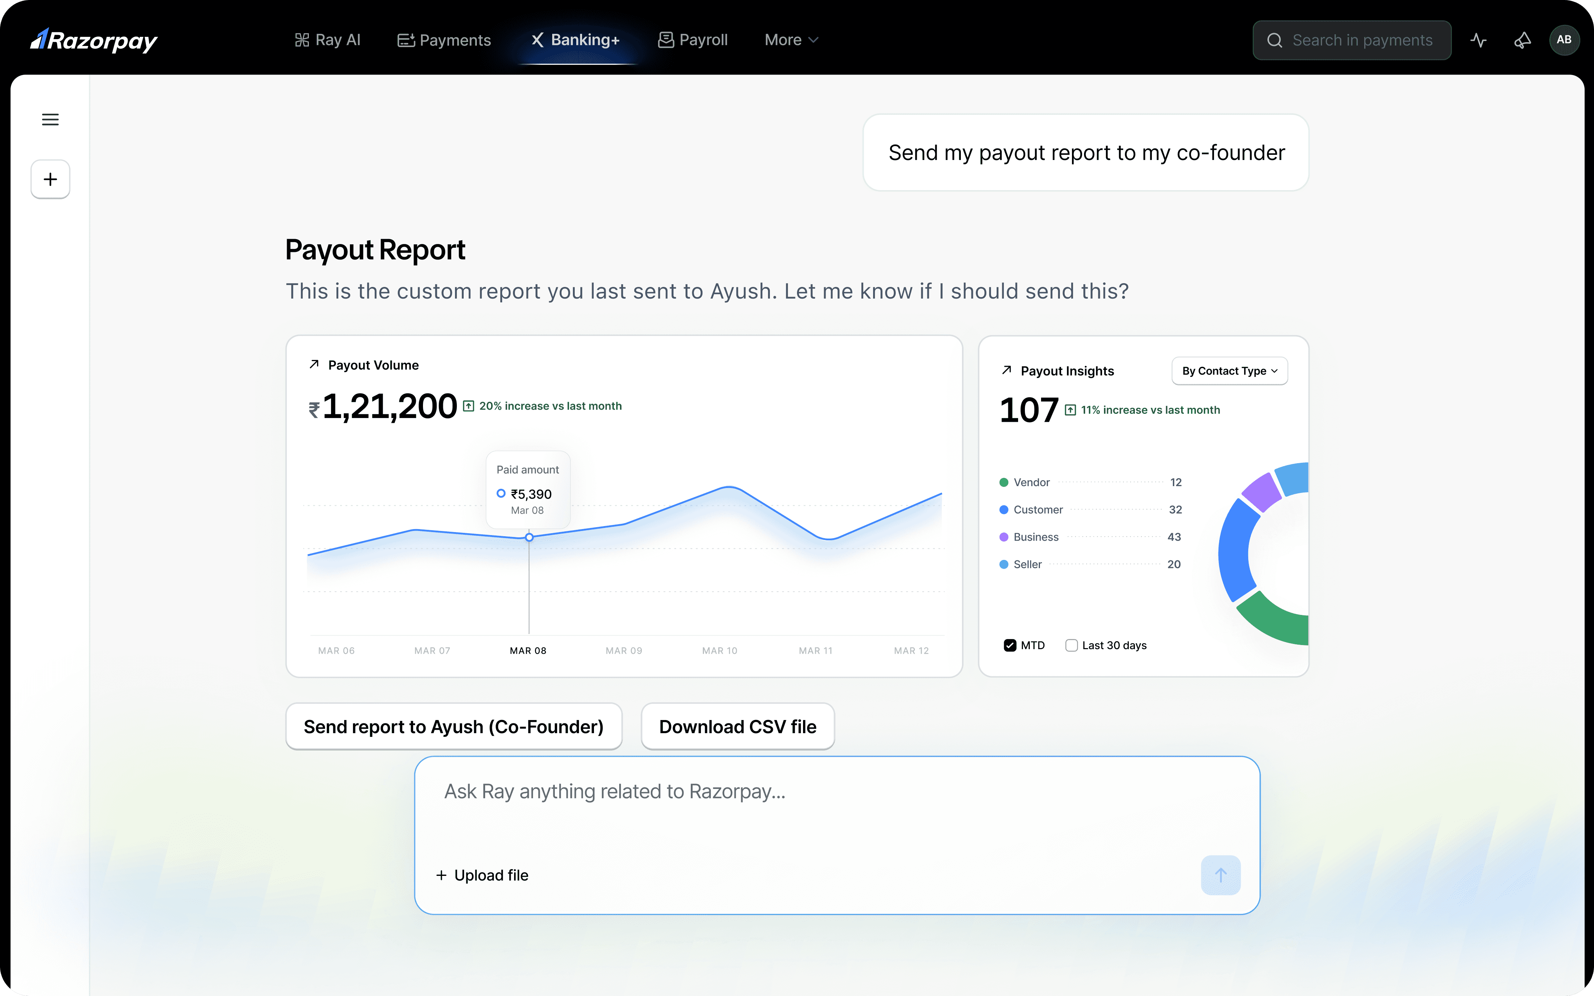This screenshot has width=1594, height=996.
Task: Click the plus new chat button
Action: [50, 179]
